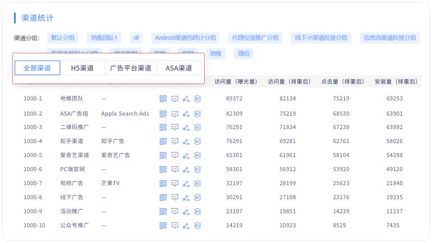The height and width of the screenshot is (243, 432).
Task: Click the 爱奇艺广告 platform cell
Action: [x=115, y=155]
